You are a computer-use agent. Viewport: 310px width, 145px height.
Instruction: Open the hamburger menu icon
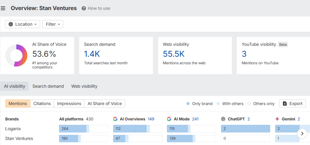point(3,8)
